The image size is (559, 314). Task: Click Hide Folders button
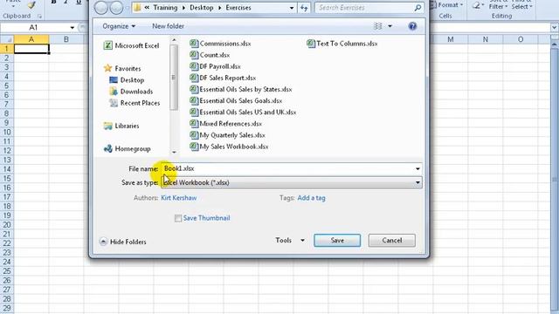(123, 242)
